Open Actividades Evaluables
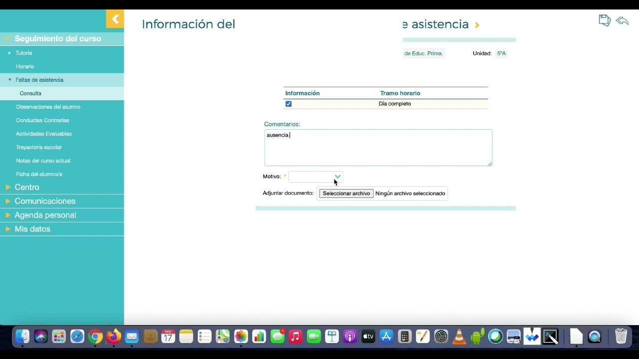 point(44,134)
